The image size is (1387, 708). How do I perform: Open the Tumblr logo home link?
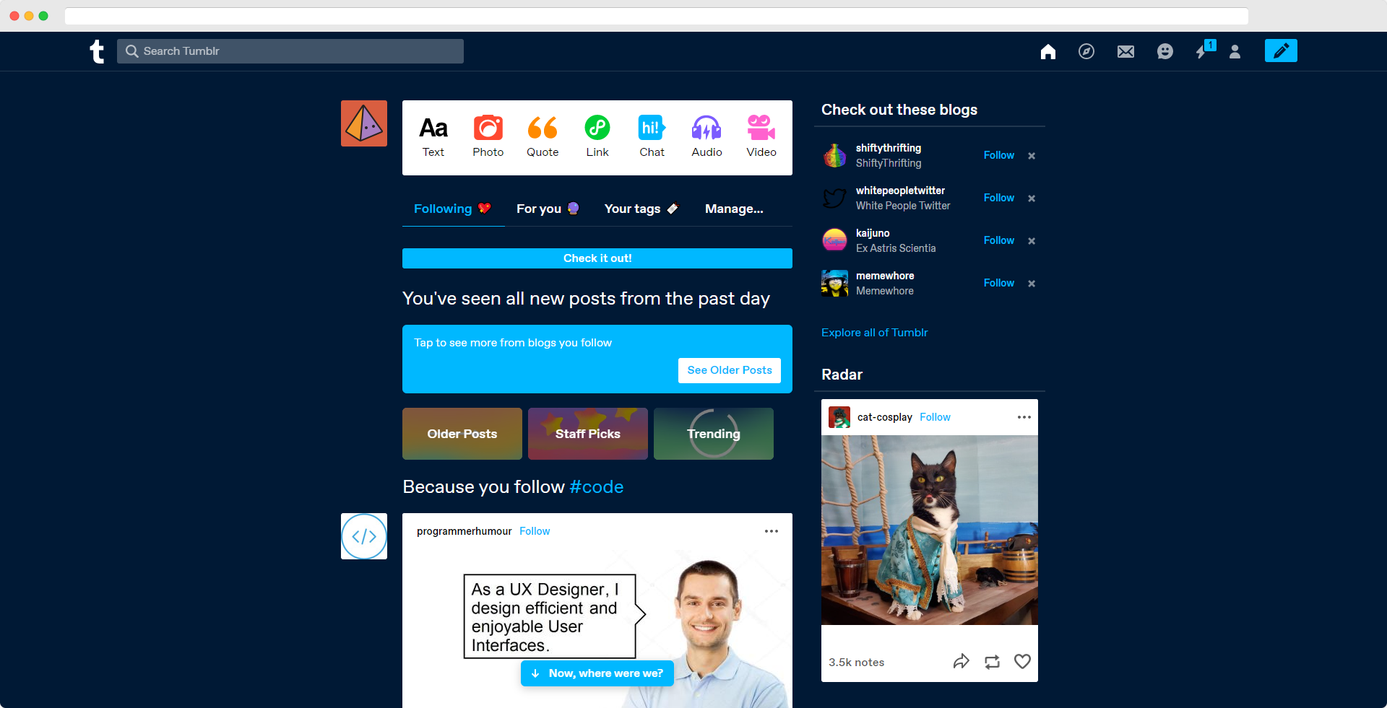[97, 51]
